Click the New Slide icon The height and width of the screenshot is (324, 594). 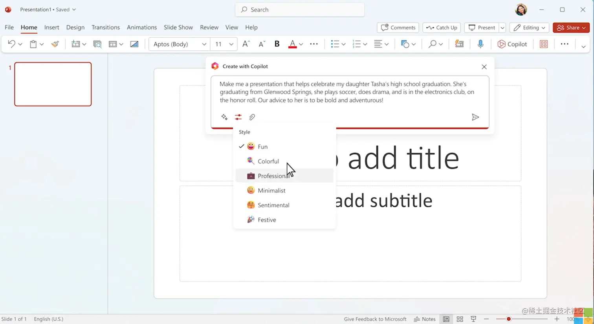[75, 44]
